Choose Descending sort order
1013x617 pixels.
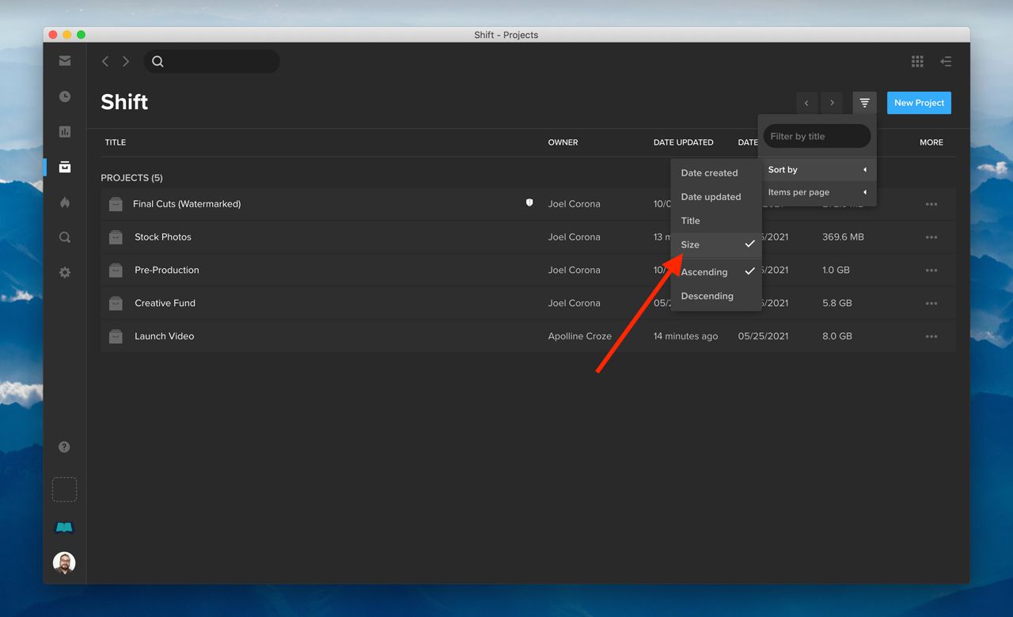click(715, 296)
